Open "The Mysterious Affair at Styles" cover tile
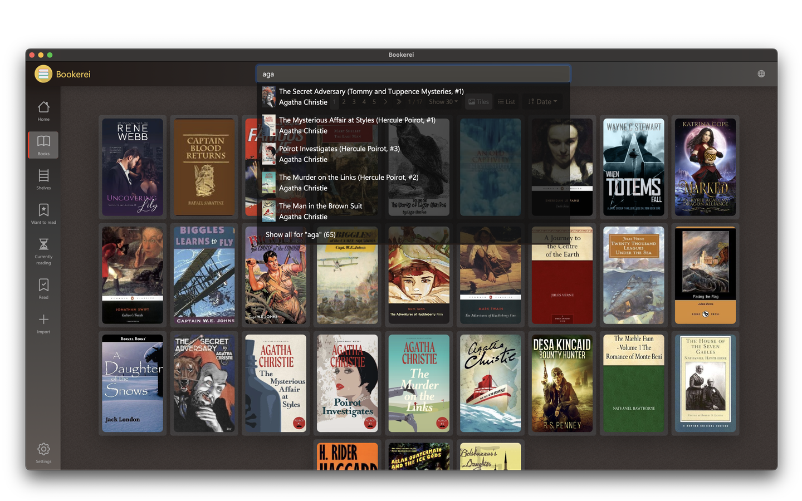 click(276, 383)
